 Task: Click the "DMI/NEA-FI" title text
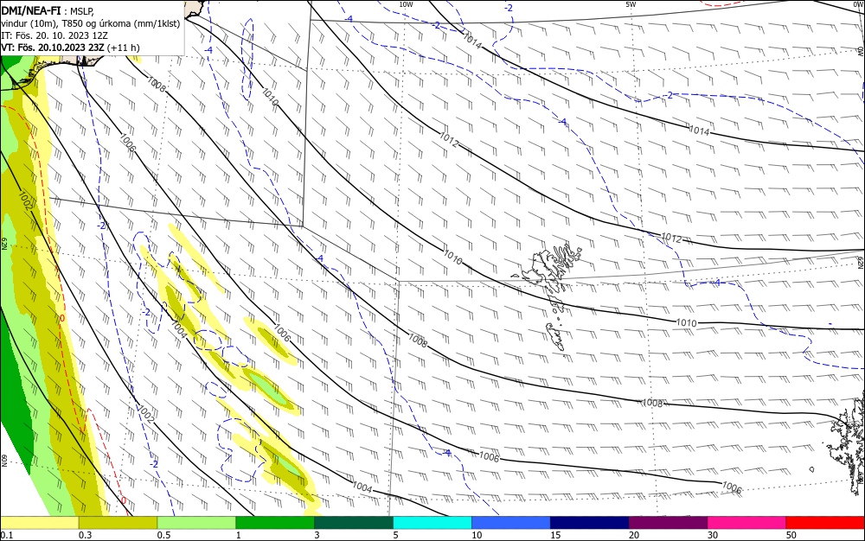tap(31, 11)
